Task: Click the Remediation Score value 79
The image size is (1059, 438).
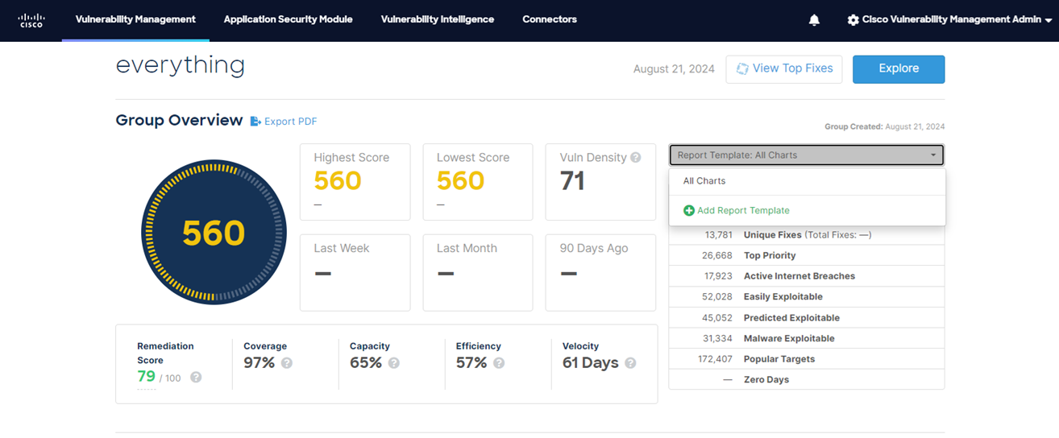Action: pyautogui.click(x=146, y=376)
